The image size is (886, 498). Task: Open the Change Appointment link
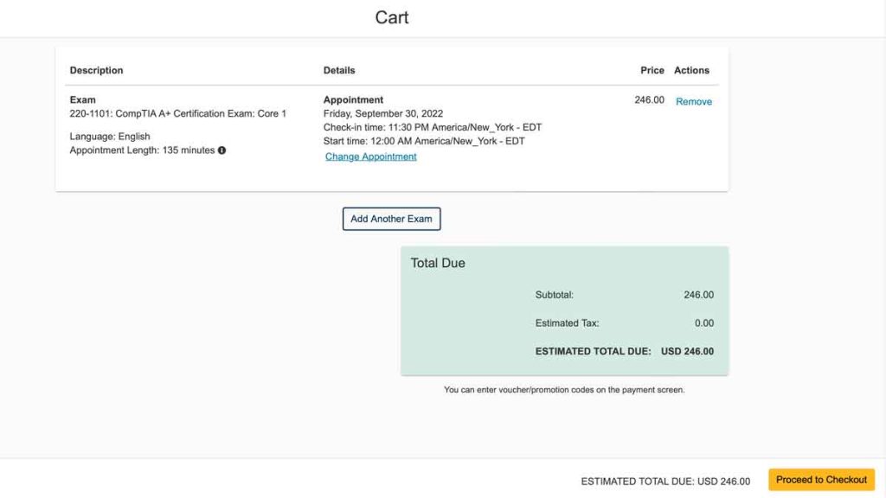tap(370, 156)
